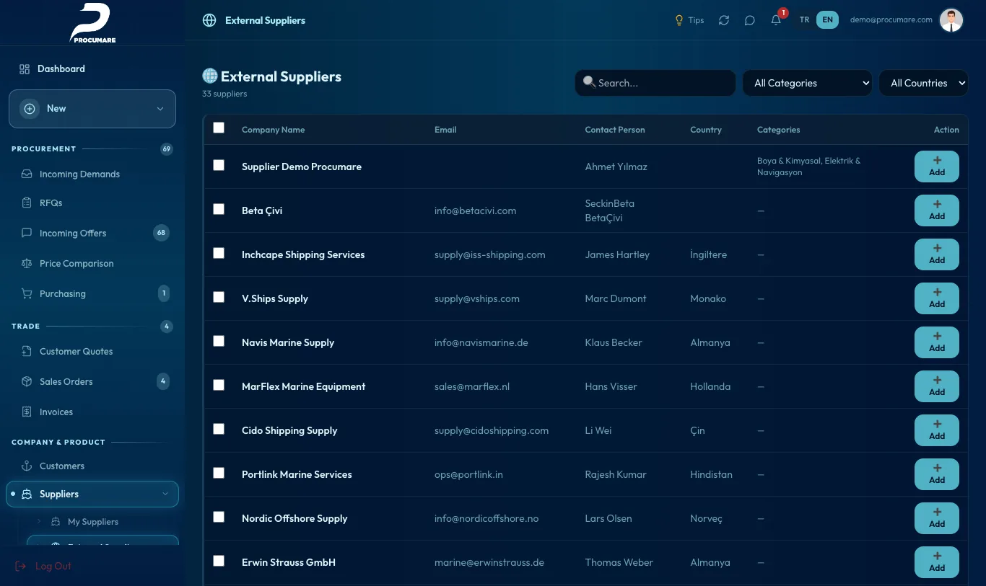Check the Beta Çivi row checkbox

(219, 209)
